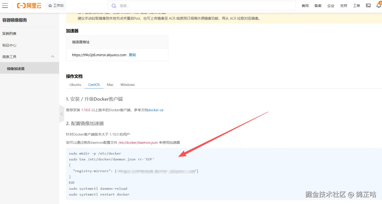This screenshot has height=204, width=382.
Task: Click the /etc/docker/daemon.json path text
Action: pos(138,142)
